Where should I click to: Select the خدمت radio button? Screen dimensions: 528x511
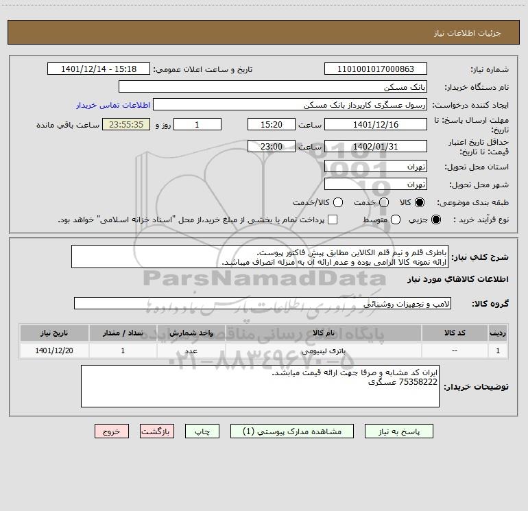tap(384, 202)
